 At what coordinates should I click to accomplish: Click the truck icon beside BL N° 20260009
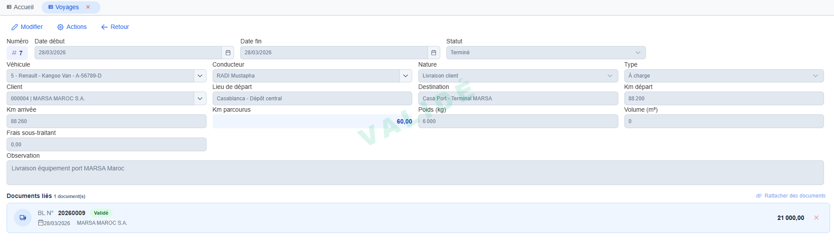pyautogui.click(x=23, y=218)
